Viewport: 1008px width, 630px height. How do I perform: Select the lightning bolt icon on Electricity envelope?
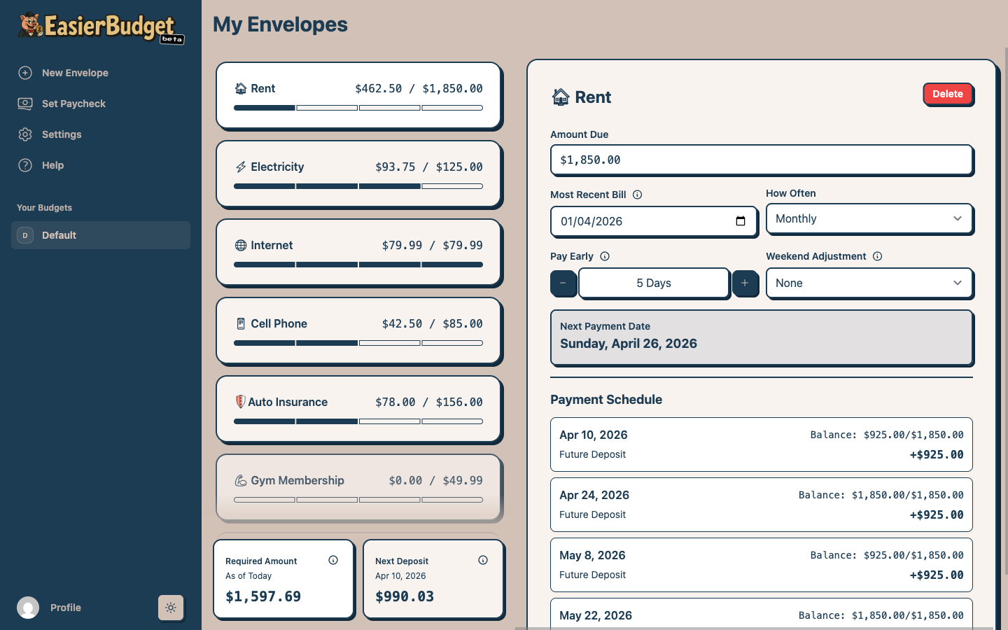coord(240,167)
